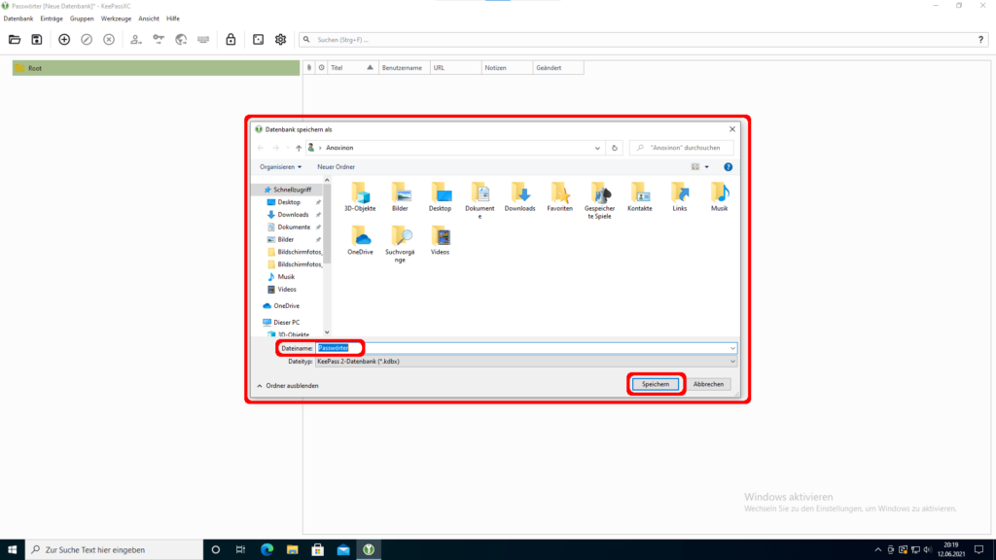The image size is (996, 560).
Task: Expand the address bar path history dropdown
Action: pyautogui.click(x=597, y=148)
